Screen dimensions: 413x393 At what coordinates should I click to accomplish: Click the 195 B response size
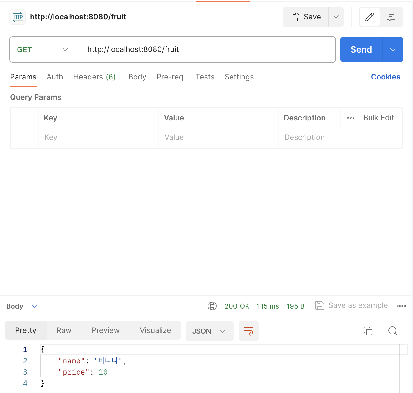295,306
